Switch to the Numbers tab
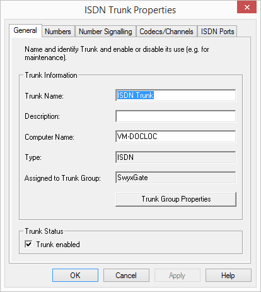 58,32
